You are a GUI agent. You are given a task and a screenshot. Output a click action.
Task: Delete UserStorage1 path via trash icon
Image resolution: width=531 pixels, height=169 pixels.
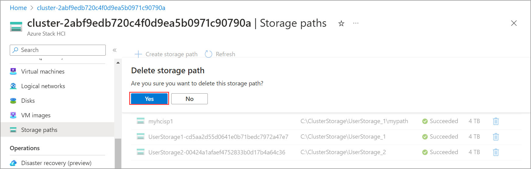[x=496, y=137]
